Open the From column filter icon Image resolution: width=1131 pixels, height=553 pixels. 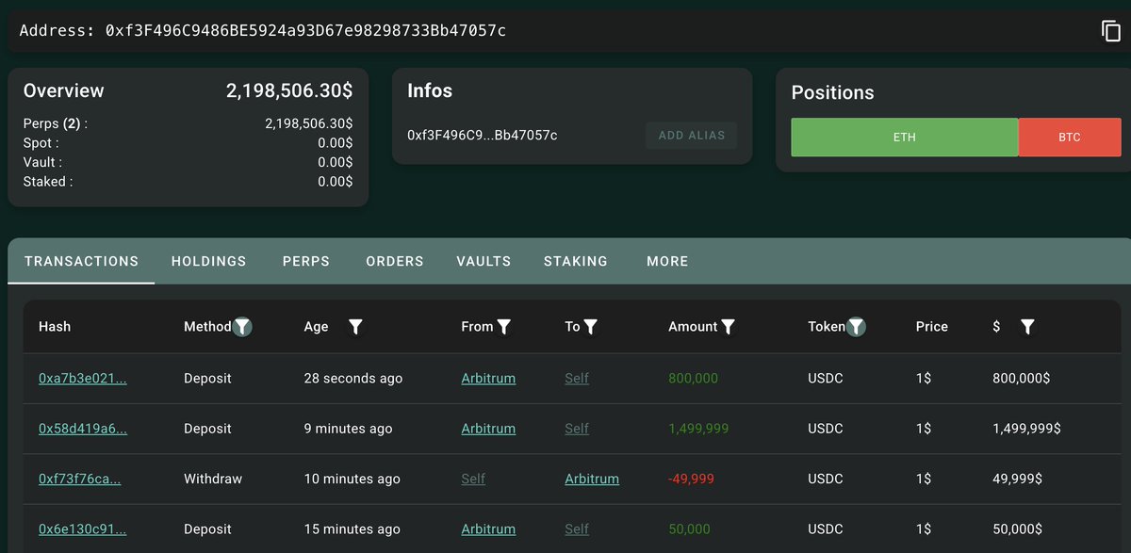click(504, 327)
